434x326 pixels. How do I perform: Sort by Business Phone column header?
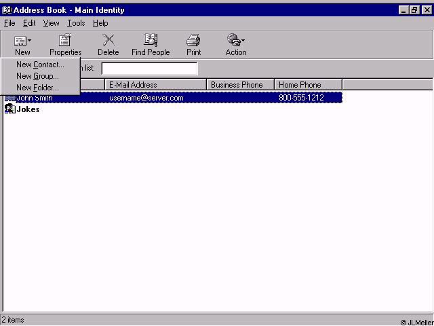[x=241, y=85]
